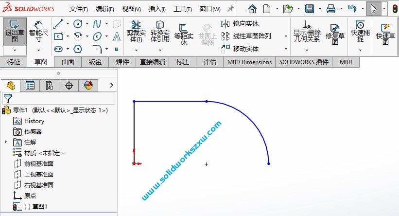Image resolution: width=399 pixels, height=216 pixels.
Task: Select the Smart Dimension (智能尺寸) tool
Action: tap(38, 31)
